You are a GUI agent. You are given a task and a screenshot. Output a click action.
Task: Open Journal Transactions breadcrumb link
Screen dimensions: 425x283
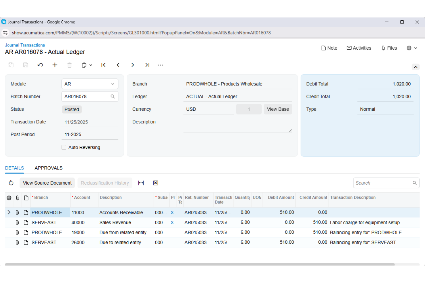(25, 45)
